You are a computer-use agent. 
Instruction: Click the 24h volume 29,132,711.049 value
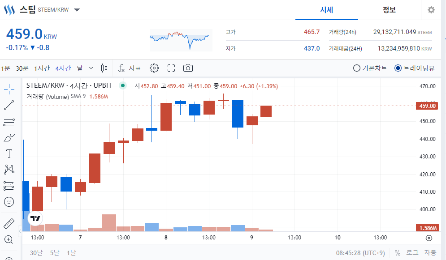[x=394, y=32]
